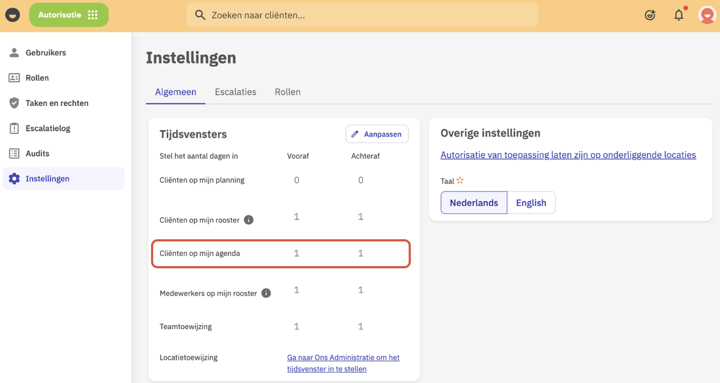The height and width of the screenshot is (383, 720).
Task: Open the Autorisatie app switcher grid
Action: (93, 15)
